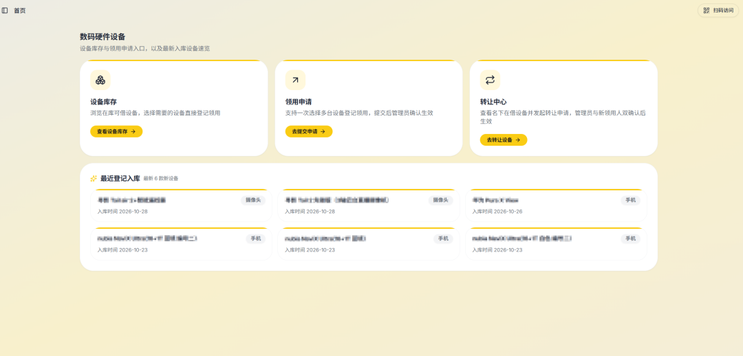Launch 去转让设备 to transfer a device
This screenshot has width=743, height=356.
[503, 140]
